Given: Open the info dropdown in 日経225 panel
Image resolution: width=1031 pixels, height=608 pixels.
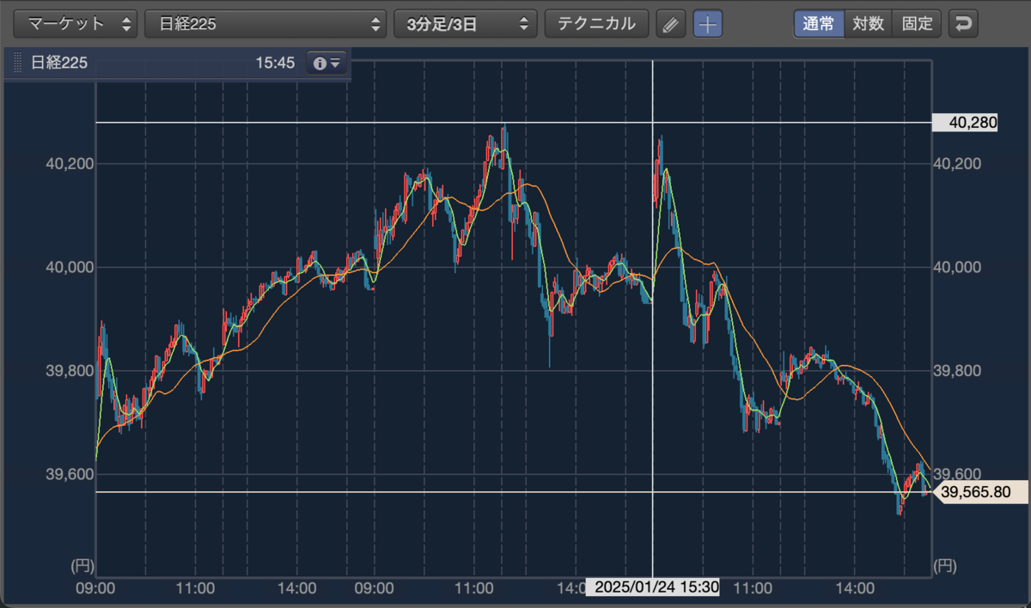Looking at the screenshot, I should coord(327,64).
